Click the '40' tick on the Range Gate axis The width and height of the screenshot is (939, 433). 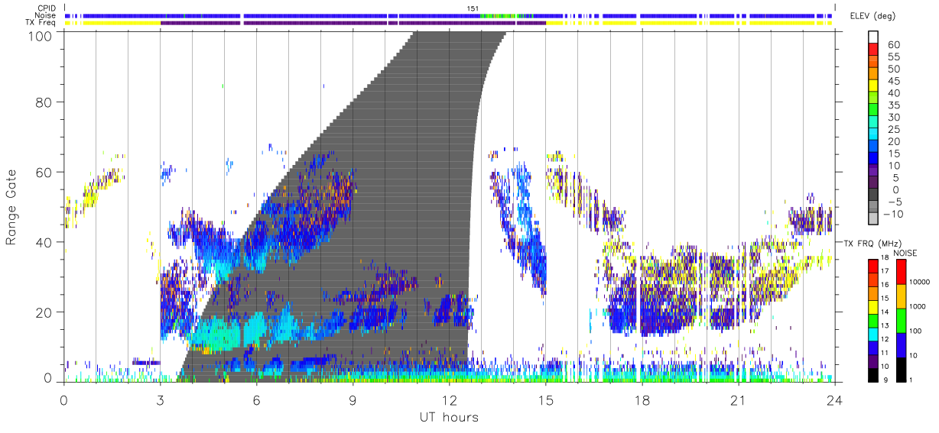coord(43,243)
